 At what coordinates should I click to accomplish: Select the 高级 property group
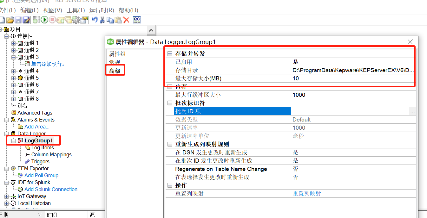click(115, 71)
